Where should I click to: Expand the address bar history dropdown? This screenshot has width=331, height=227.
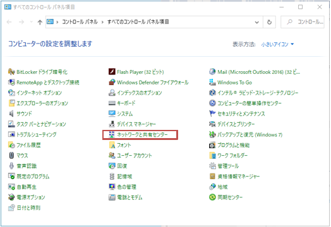pyautogui.click(x=257, y=22)
